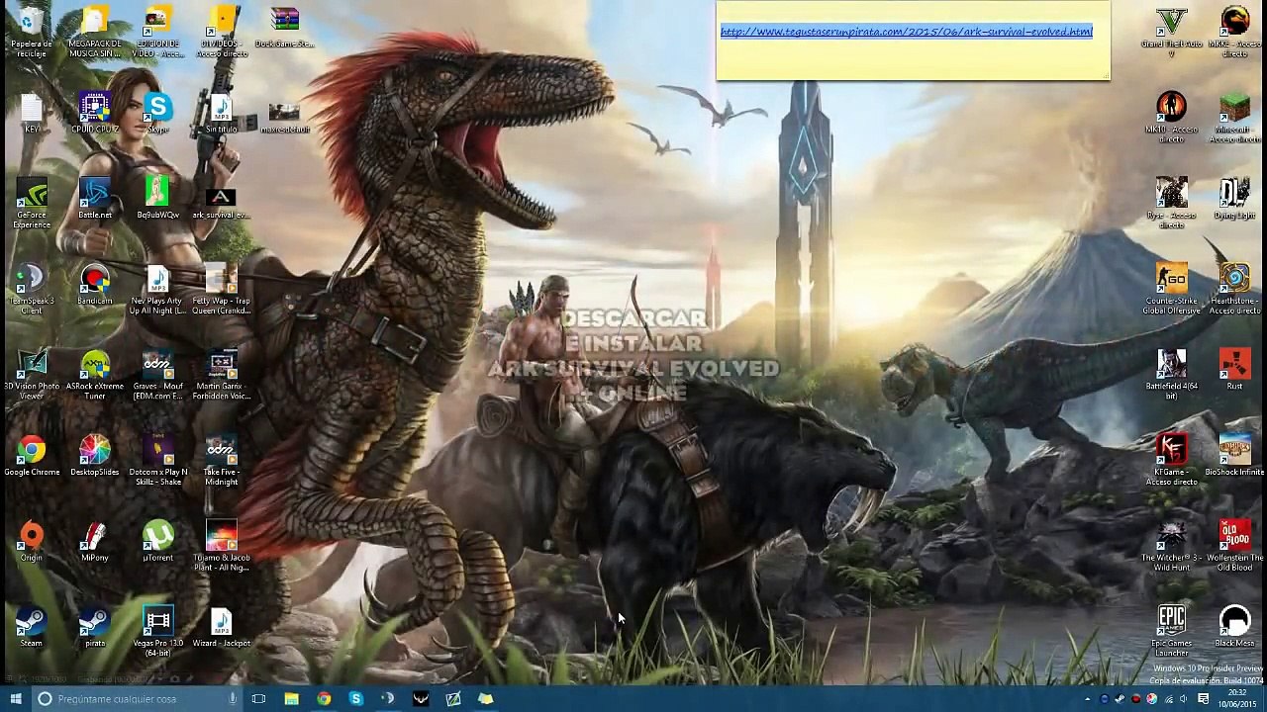Launch The Witcher 3 - Wild Hunt

1172,547
